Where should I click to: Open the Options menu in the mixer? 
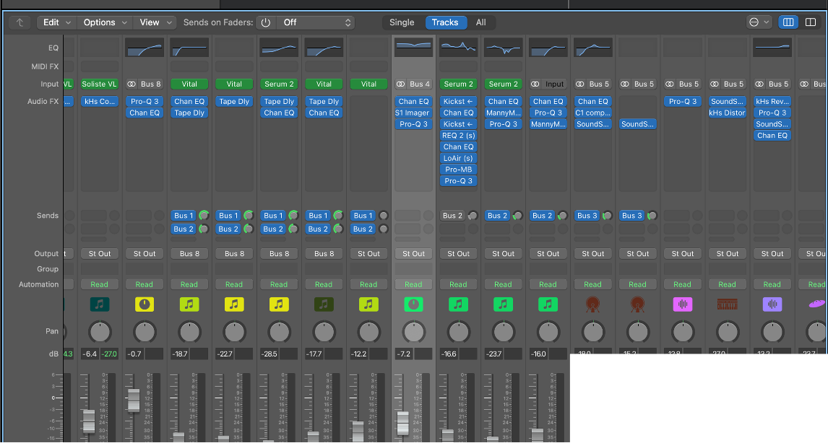pos(105,22)
